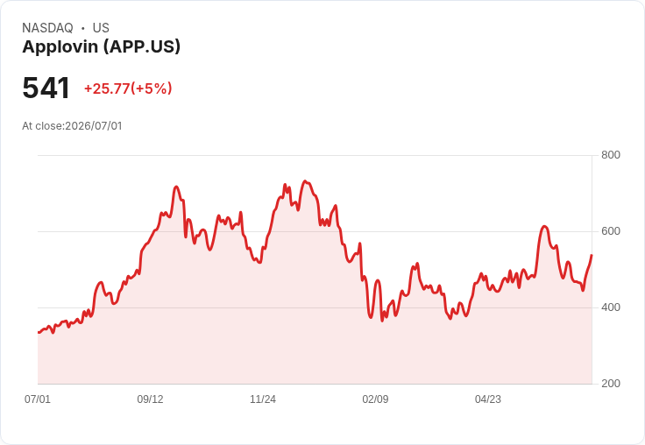Click the highest peak of the price line

click(305, 181)
